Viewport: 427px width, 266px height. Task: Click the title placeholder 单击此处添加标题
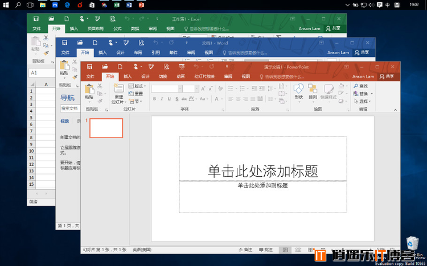tap(263, 159)
